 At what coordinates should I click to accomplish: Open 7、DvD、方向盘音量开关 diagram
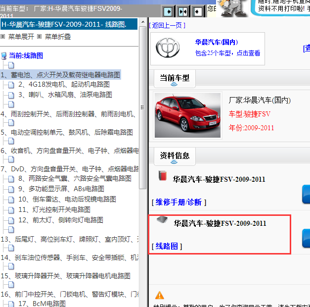pos(69,169)
